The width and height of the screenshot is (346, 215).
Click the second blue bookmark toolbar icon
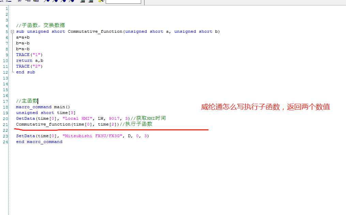pyautogui.click(x=55, y=1)
